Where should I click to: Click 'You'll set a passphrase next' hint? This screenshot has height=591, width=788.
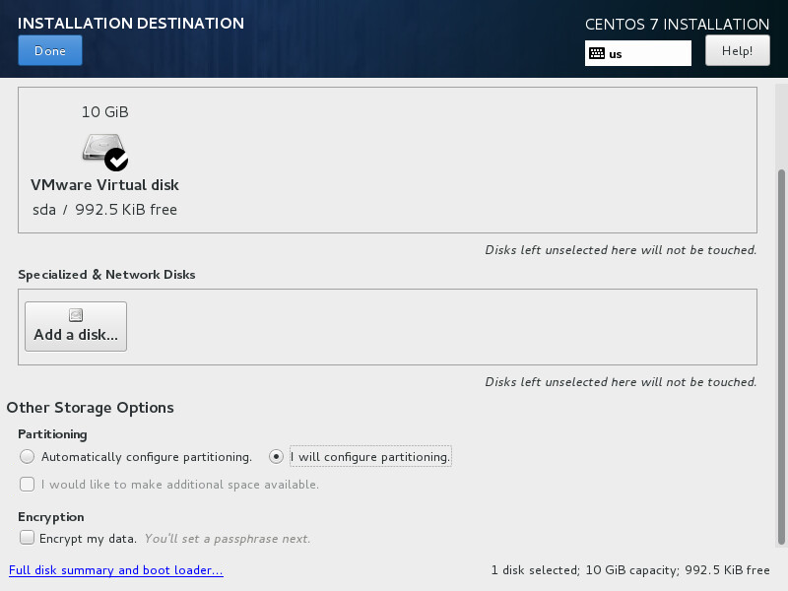tap(228, 539)
